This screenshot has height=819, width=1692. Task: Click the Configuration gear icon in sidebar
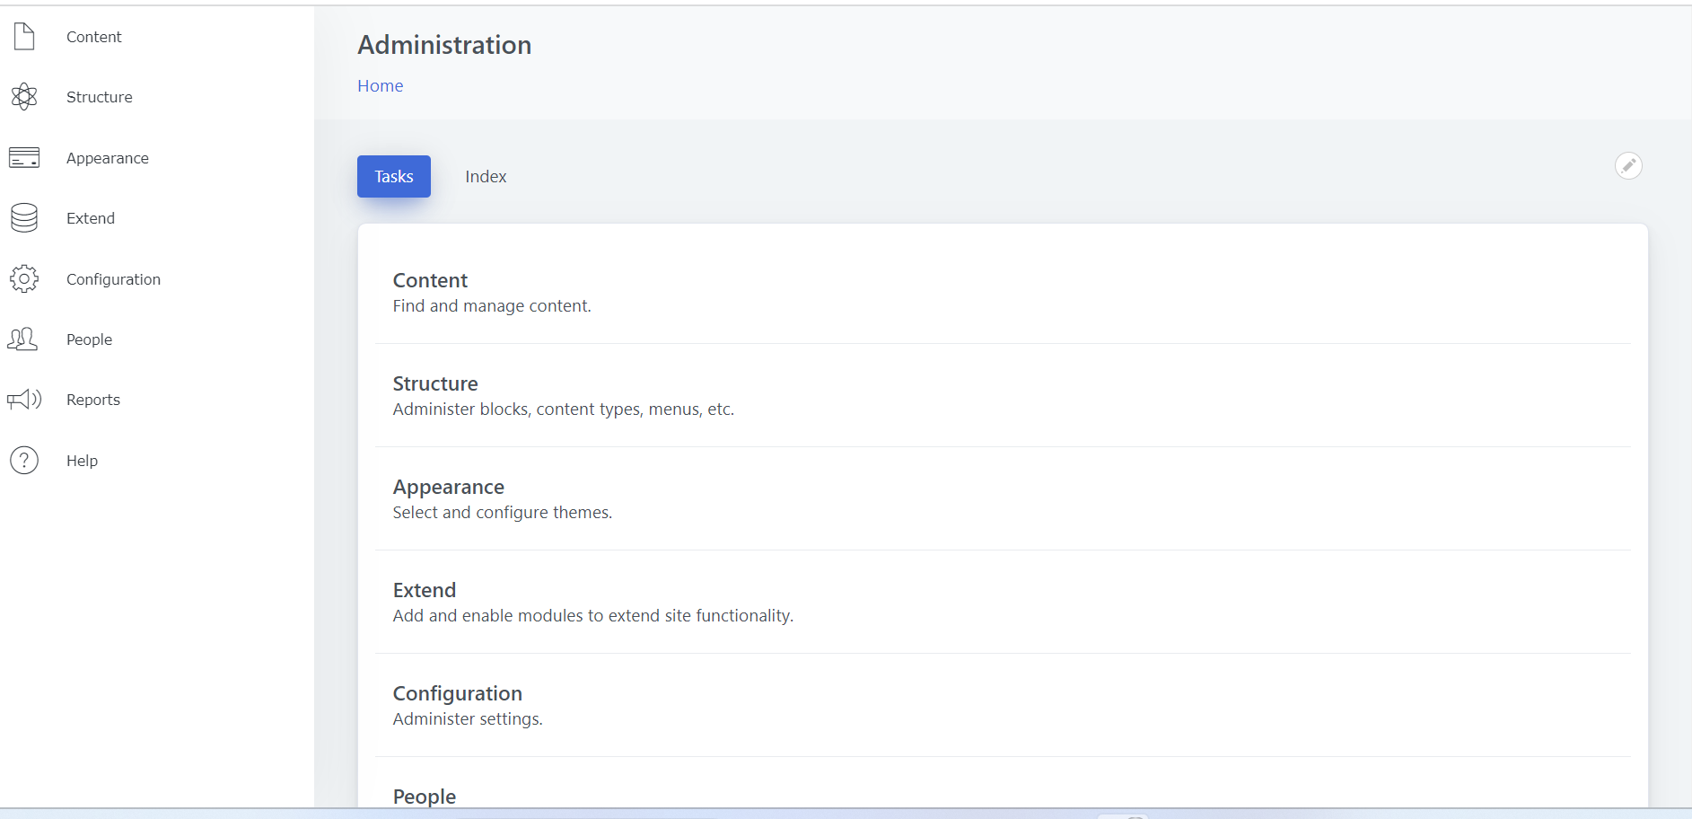click(24, 278)
